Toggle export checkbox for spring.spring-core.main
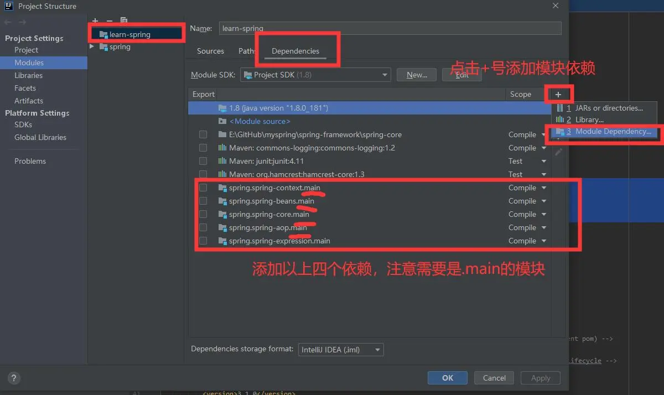 pyautogui.click(x=203, y=214)
